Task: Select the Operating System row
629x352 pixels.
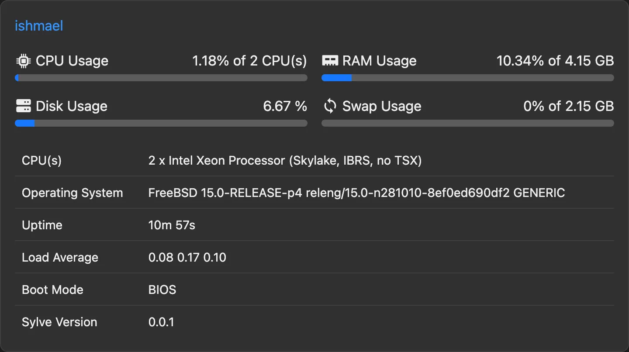Action: point(306,193)
